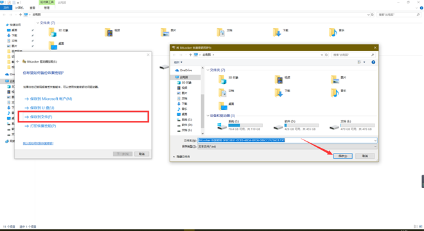Screen dimensions: 424x231
Task: Click the background Explorer search box
Action: tap(399, 15)
